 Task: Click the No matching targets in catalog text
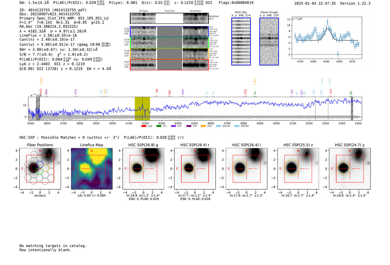53,246
